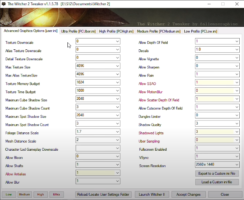
Task: Open the Allow Antialias dropdown
Action: 98,173
